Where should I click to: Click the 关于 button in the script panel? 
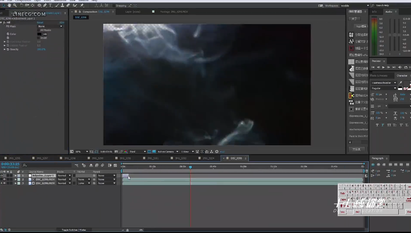(354, 19)
